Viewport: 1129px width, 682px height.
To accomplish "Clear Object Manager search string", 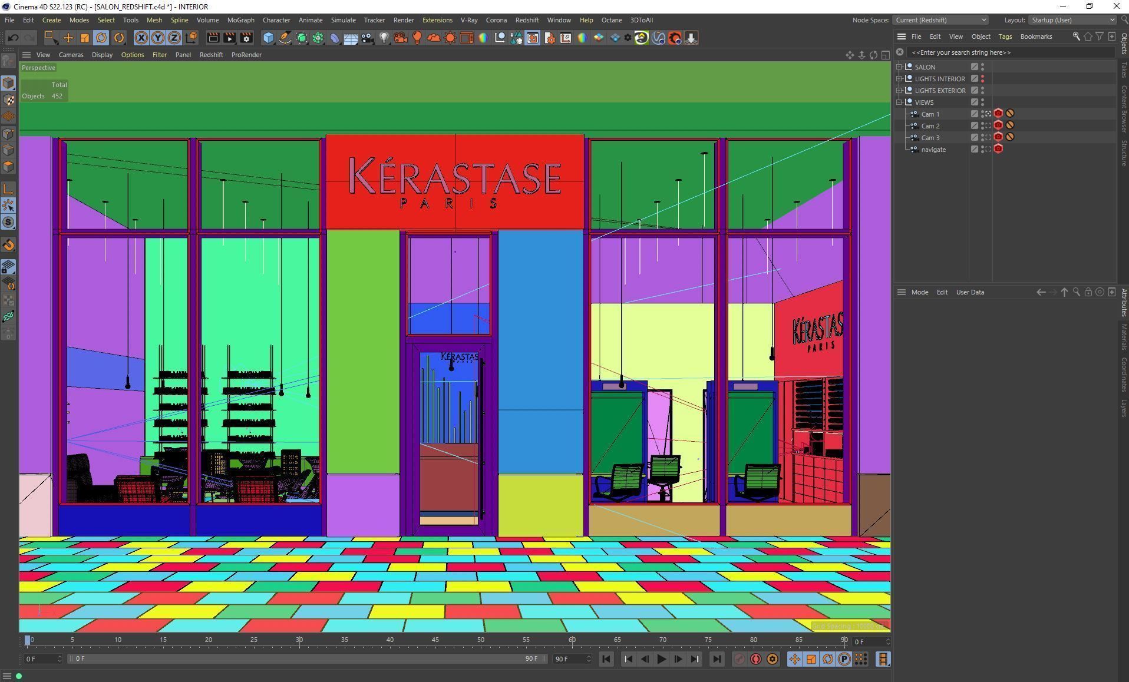I will coord(900,52).
